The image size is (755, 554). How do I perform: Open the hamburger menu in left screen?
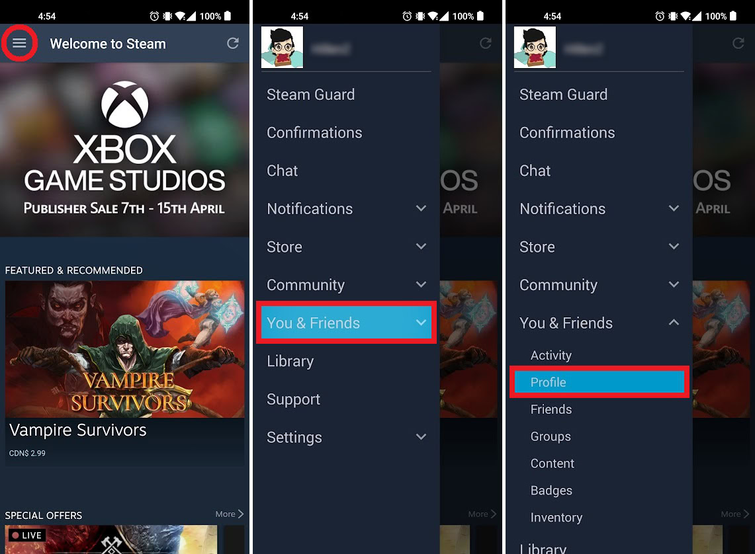coord(19,43)
